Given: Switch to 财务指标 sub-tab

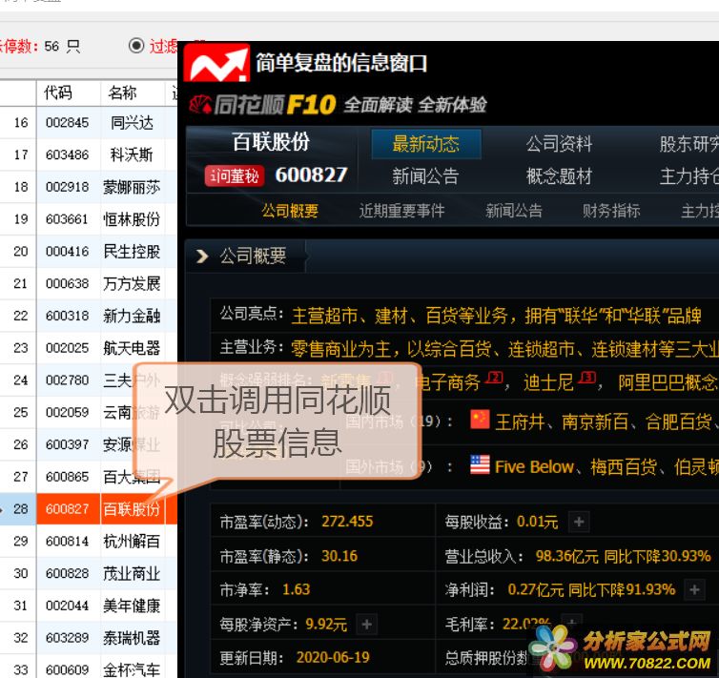Looking at the screenshot, I should [611, 211].
